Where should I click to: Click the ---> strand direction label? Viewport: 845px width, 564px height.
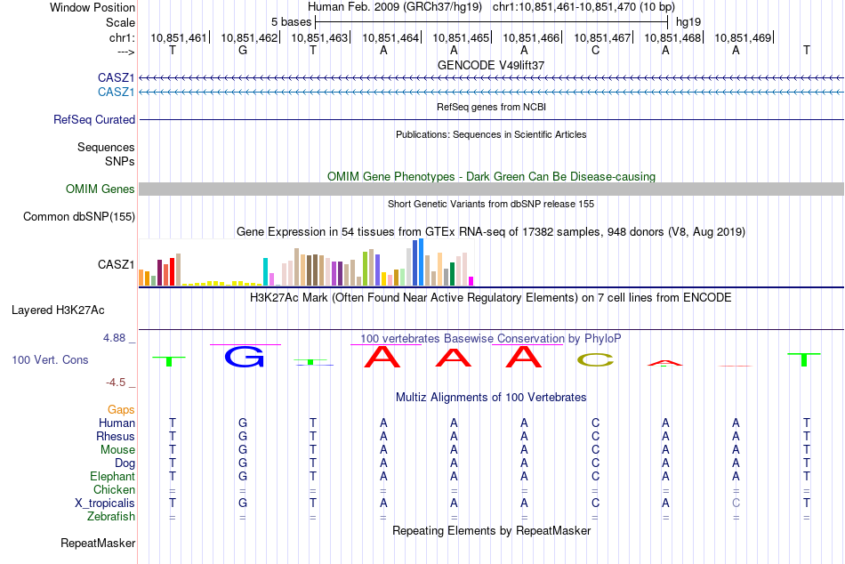[x=125, y=52]
